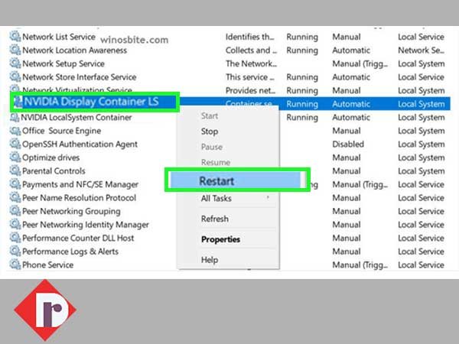Click gear icon beside Peer Networking Grouping

tap(15, 211)
